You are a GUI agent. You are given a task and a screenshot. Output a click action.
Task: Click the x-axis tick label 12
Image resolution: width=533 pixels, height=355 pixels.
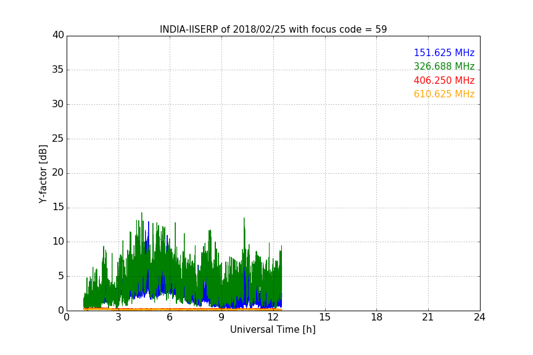(273, 317)
